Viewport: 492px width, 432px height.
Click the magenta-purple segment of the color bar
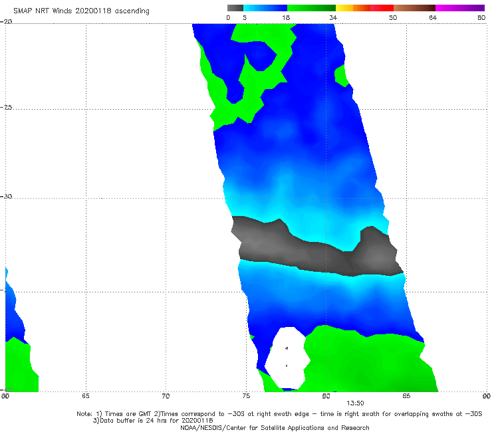pos(460,8)
